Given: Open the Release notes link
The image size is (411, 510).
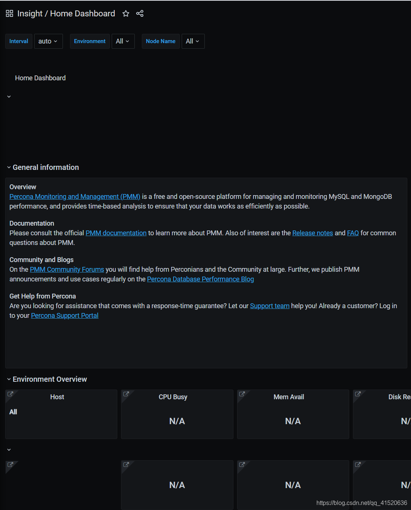Looking at the screenshot, I should click(313, 233).
